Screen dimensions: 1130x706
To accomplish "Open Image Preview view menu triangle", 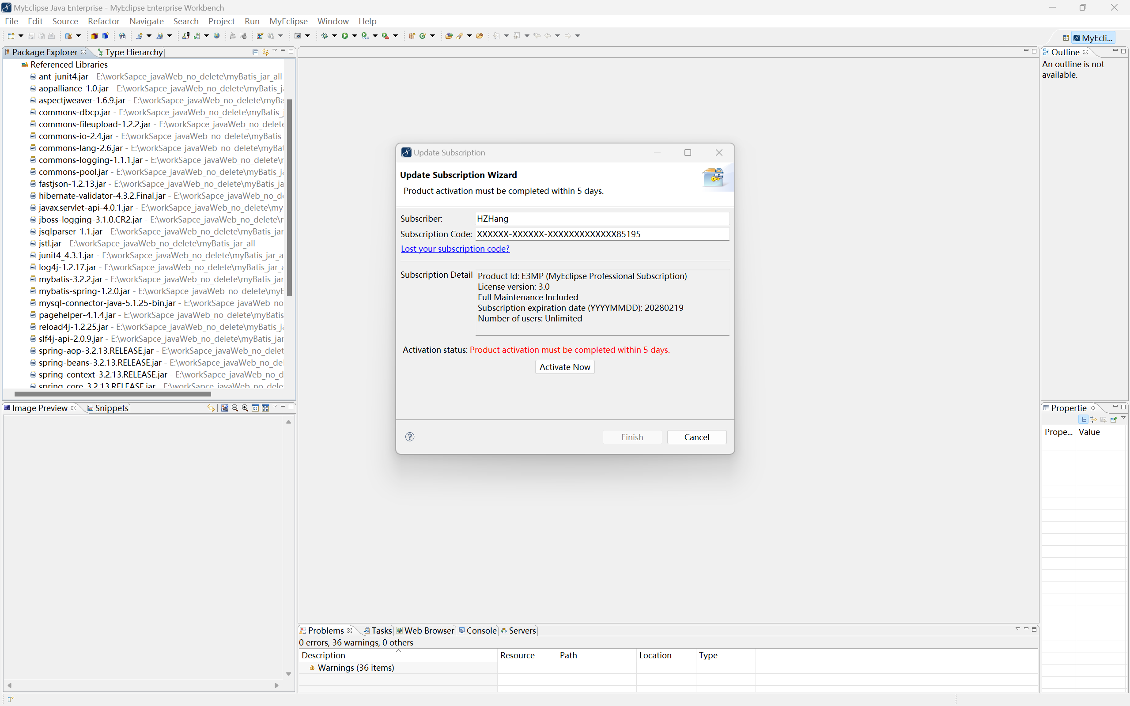I will coord(275,406).
